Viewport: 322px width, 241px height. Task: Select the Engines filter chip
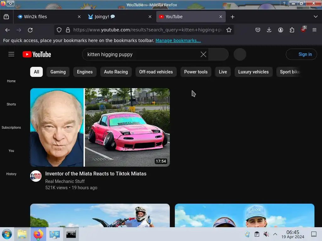click(x=85, y=72)
